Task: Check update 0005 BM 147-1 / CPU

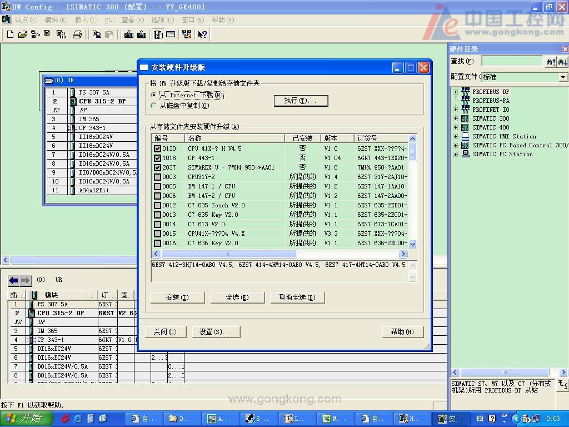Action: tap(157, 186)
